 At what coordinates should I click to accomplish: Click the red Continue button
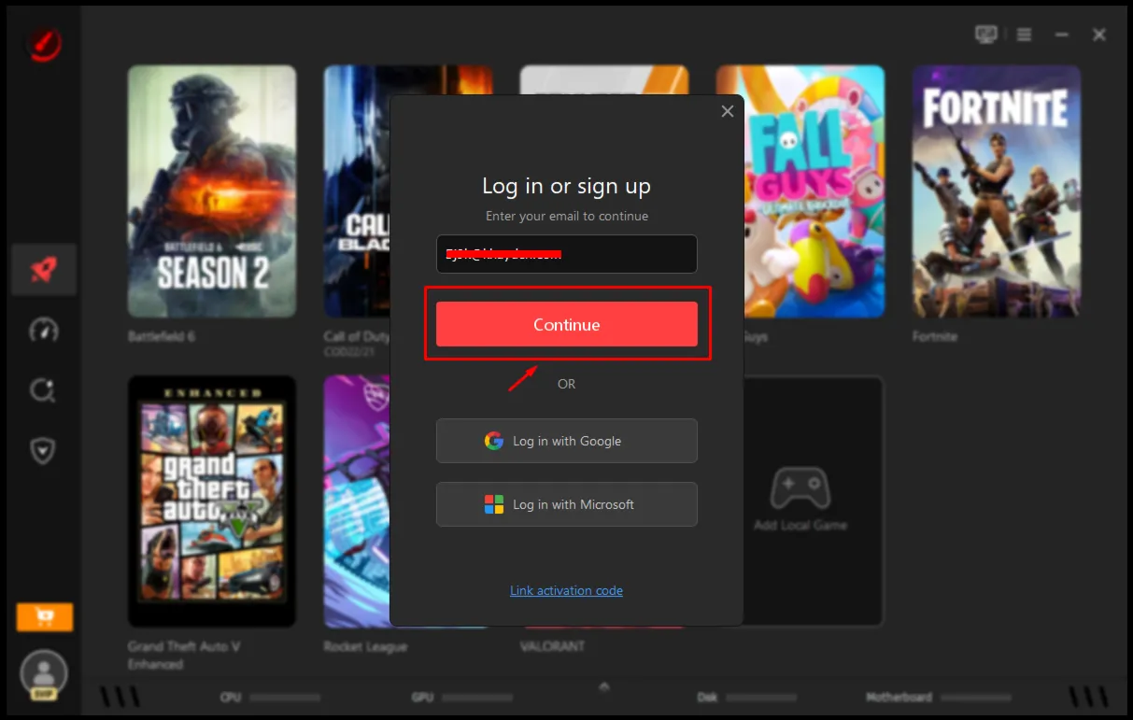(x=567, y=324)
